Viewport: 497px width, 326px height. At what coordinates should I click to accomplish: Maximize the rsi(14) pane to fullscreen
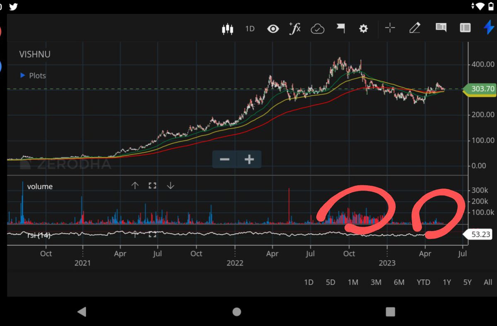click(x=152, y=234)
